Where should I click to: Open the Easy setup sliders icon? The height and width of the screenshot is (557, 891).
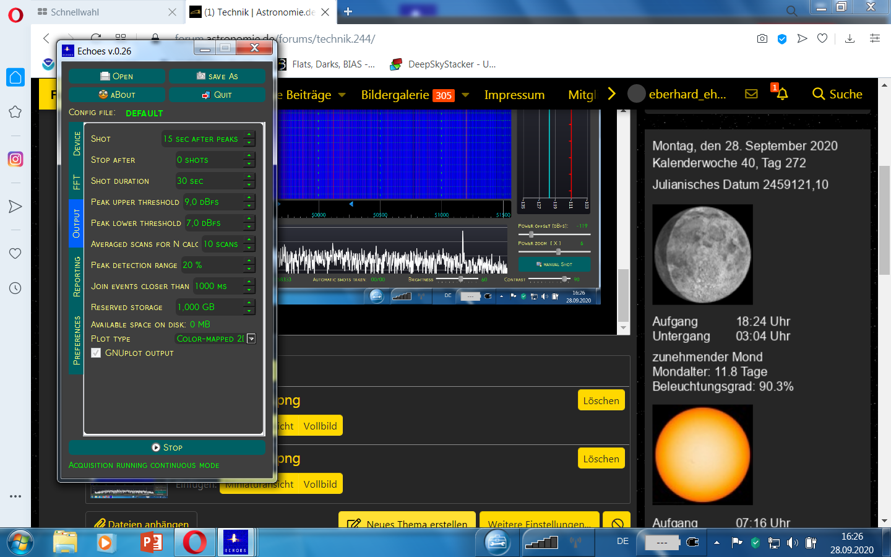[875, 38]
